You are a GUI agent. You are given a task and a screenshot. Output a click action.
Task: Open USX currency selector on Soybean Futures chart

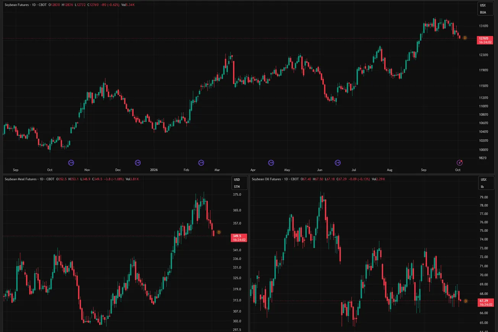[x=483, y=6]
